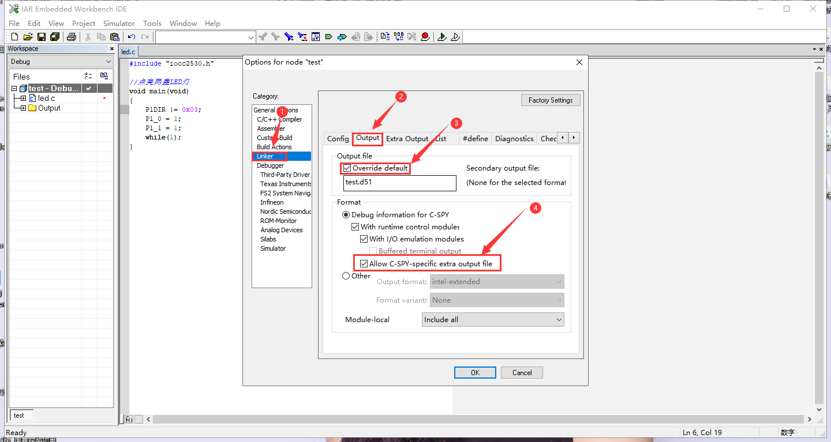
Task: Select the Other format radio button
Action: (346, 276)
